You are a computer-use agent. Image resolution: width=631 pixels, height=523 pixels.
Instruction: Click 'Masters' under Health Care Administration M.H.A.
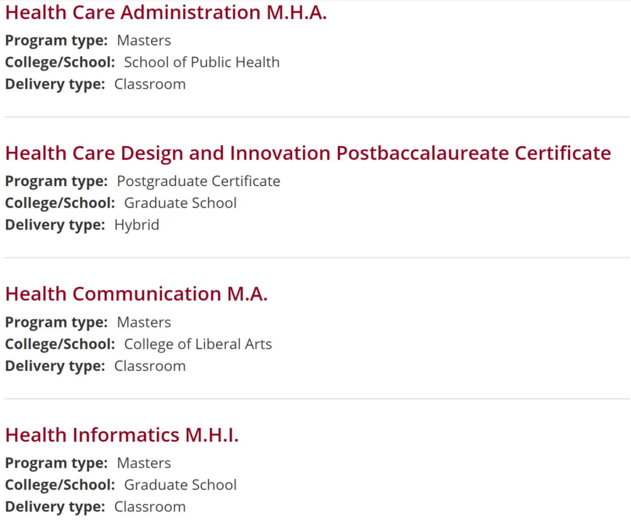point(144,41)
